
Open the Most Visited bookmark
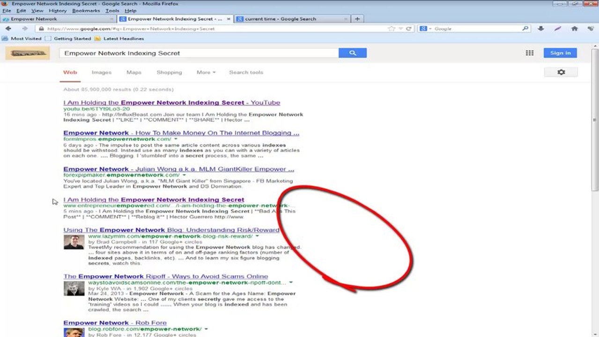tap(22, 38)
